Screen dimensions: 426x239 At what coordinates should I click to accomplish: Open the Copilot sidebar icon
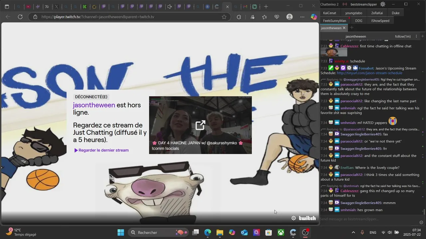coord(314,17)
